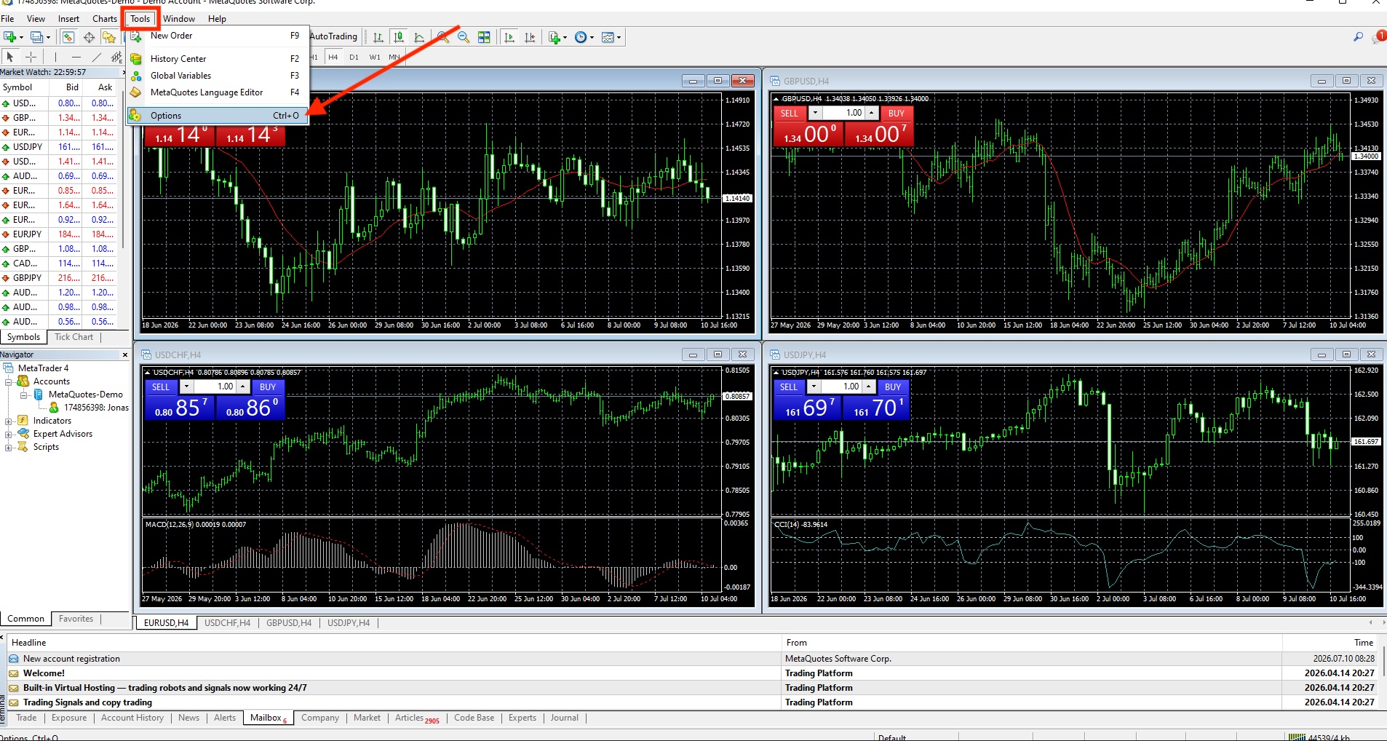Click BUY on the GBPUSD chart
The width and height of the screenshot is (1387, 741).
click(x=897, y=114)
